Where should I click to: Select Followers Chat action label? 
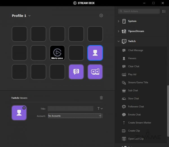(136, 106)
